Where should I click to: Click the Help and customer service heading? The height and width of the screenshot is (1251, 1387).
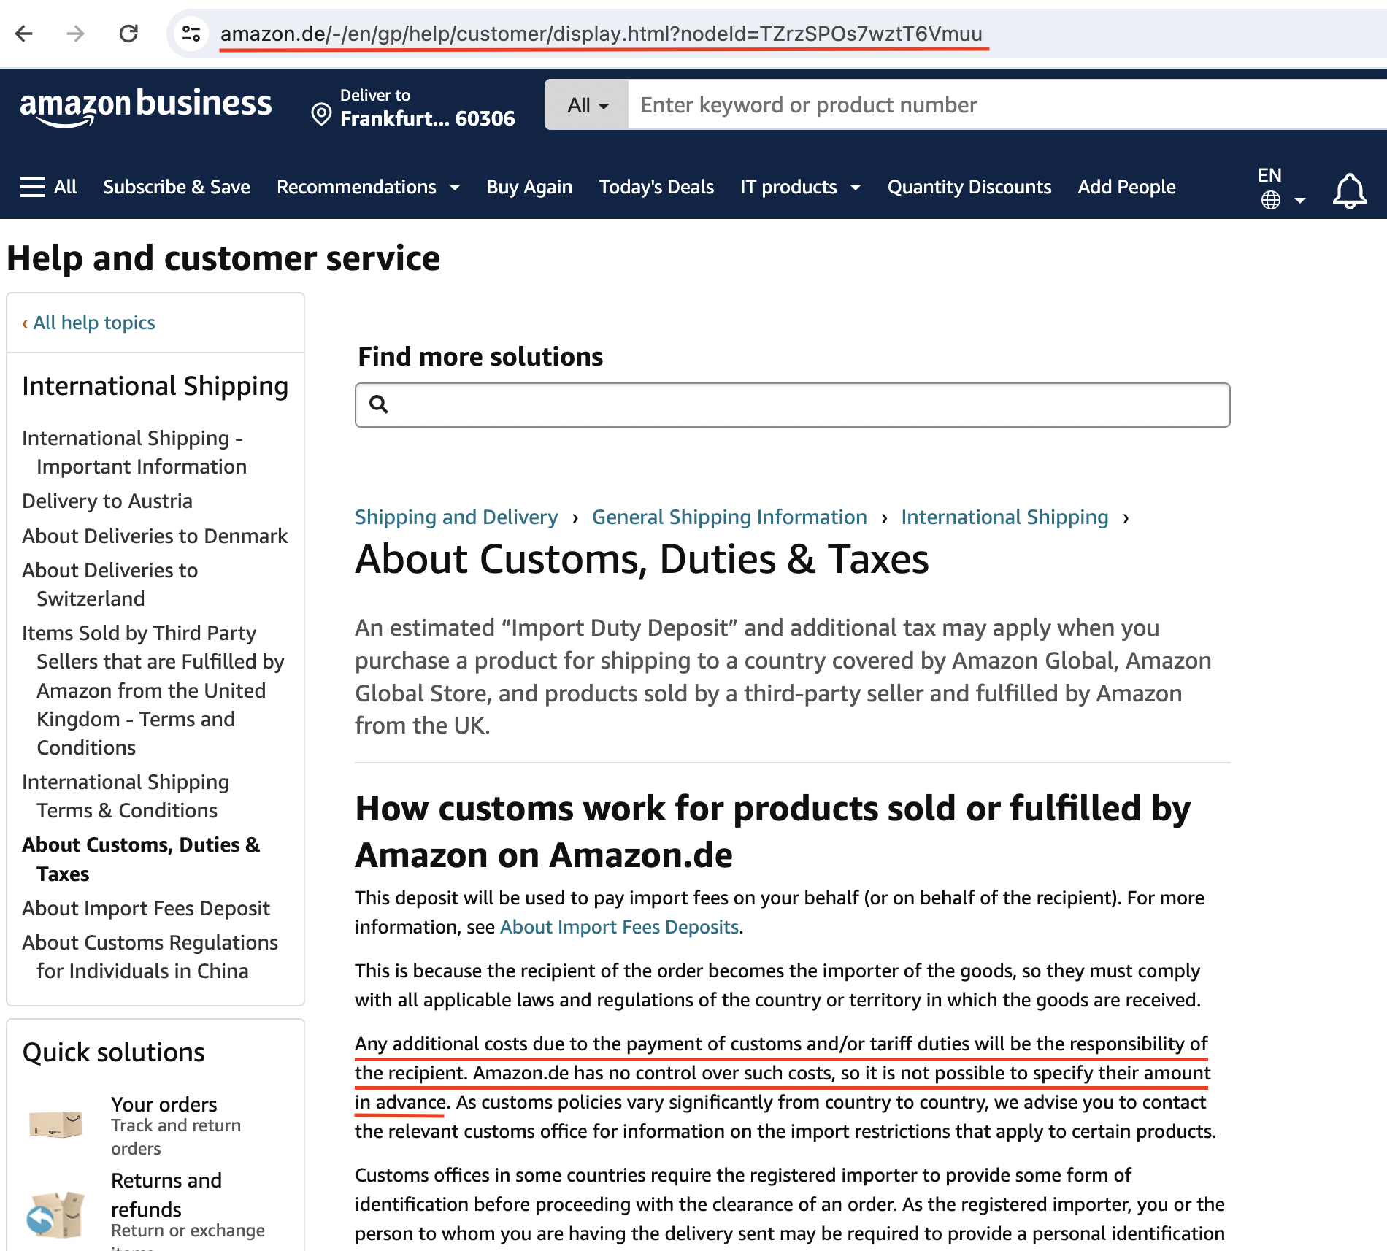[223, 258]
